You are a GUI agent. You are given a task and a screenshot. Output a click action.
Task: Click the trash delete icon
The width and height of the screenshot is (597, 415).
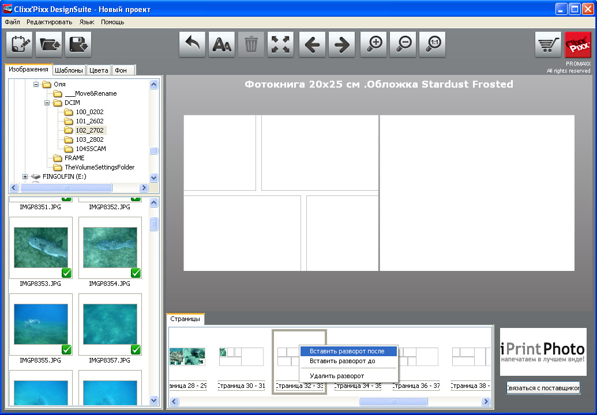click(x=251, y=44)
